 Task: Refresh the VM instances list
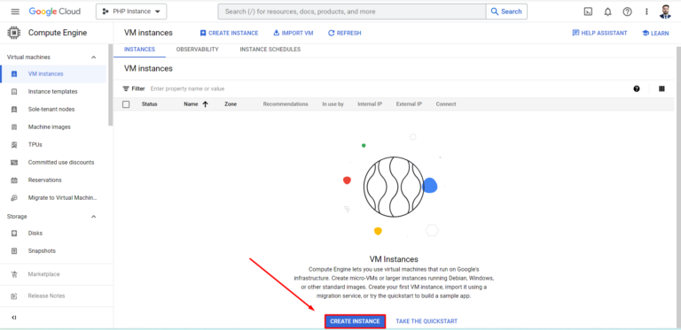click(x=344, y=33)
